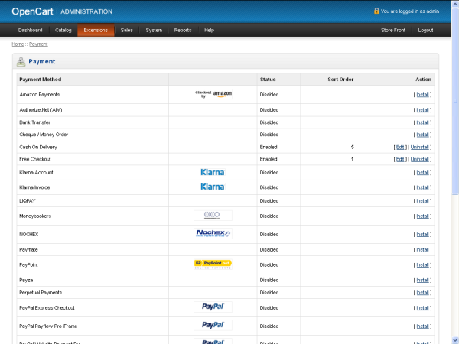
Task: Click the Status column header
Action: click(268, 80)
